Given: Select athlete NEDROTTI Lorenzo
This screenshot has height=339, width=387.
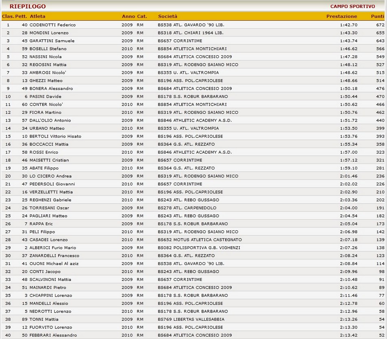Looking at the screenshot, I should pyautogui.click(x=50, y=311).
